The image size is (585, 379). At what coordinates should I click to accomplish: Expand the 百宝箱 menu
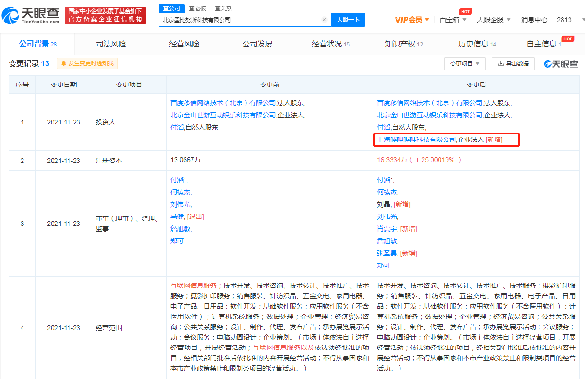[x=453, y=20]
